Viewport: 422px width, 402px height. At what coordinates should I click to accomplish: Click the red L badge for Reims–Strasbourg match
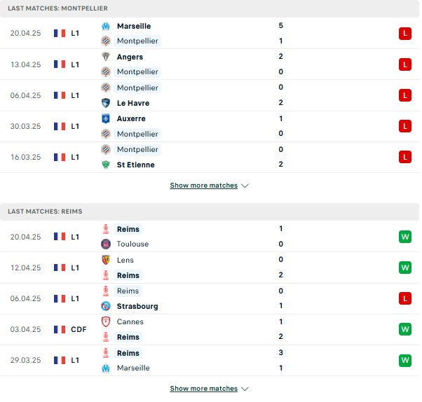point(405,298)
